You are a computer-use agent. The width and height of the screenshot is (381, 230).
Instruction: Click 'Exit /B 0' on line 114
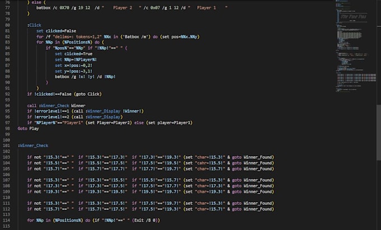[145, 220]
